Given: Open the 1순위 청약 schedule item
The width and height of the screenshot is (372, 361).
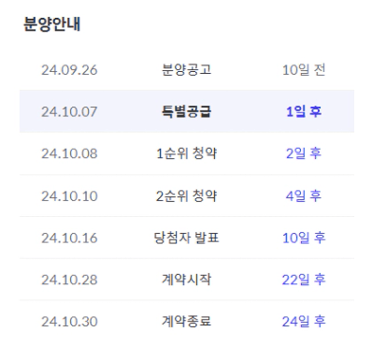Looking at the screenshot, I should 186,153.
